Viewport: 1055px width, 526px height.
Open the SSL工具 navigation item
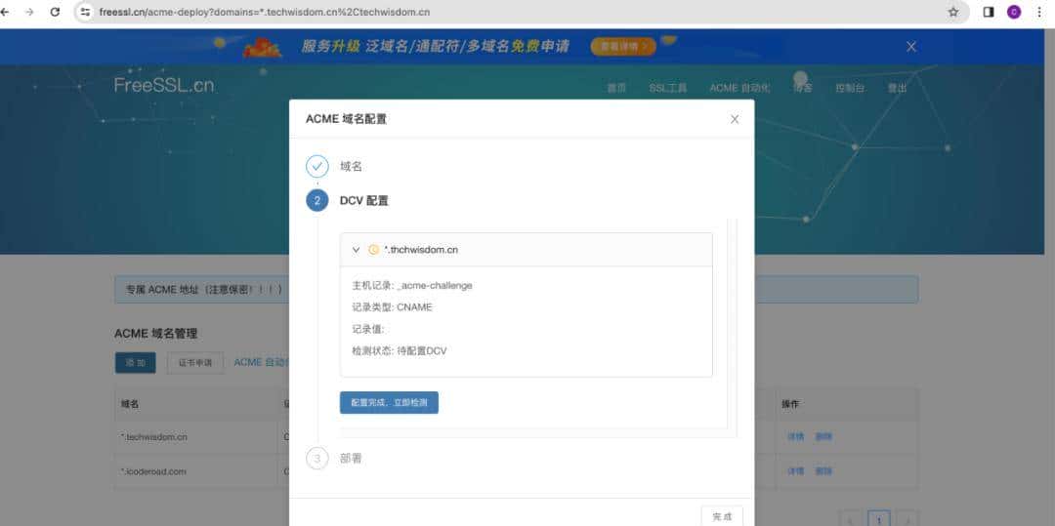(667, 88)
